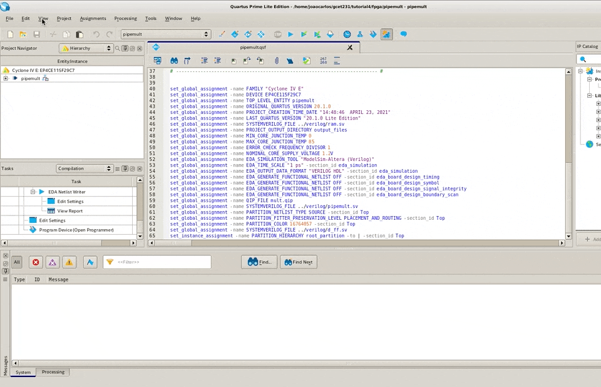601x387 pixels.
Task: Click the Pin Planner icon in toolbar
Action: point(248,34)
